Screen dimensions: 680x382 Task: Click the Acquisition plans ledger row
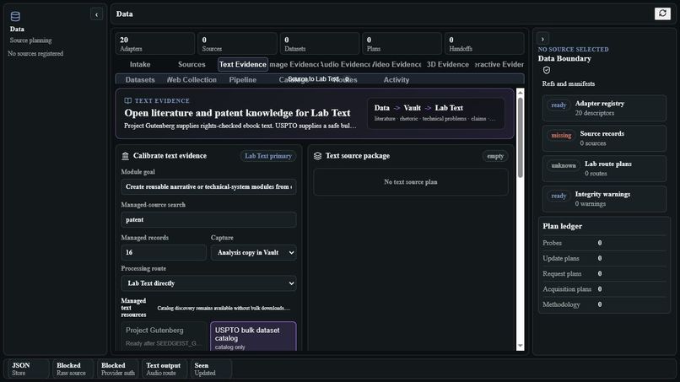[604, 288]
